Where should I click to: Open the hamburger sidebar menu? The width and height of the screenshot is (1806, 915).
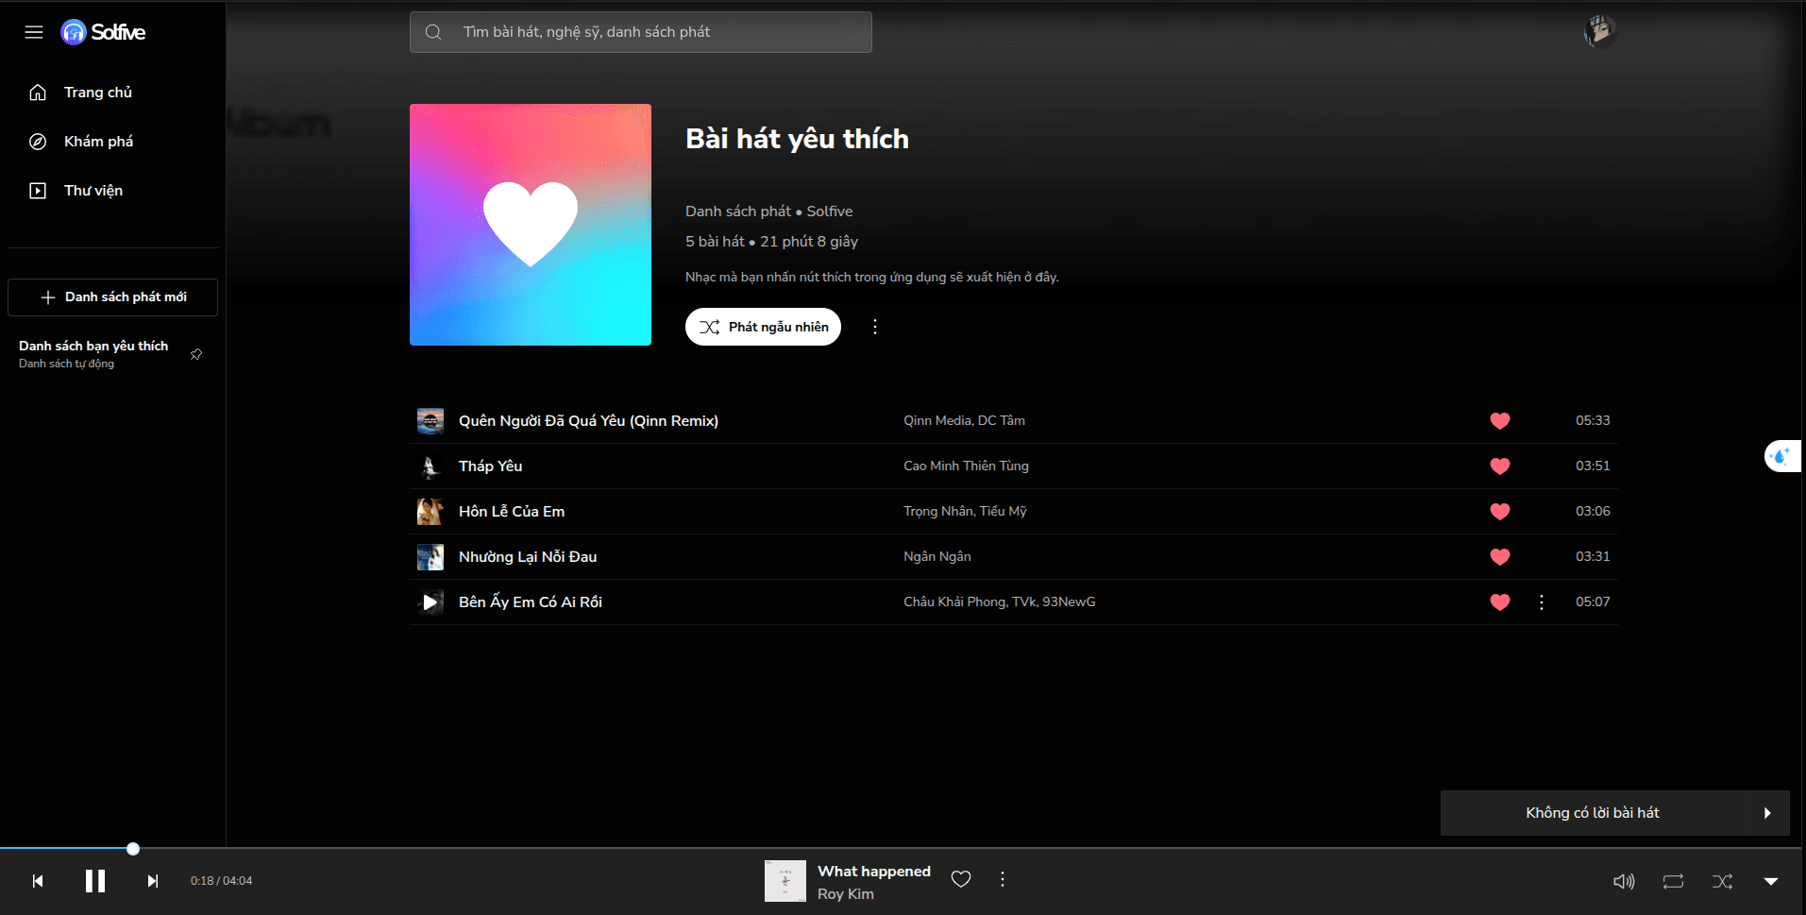point(34,32)
